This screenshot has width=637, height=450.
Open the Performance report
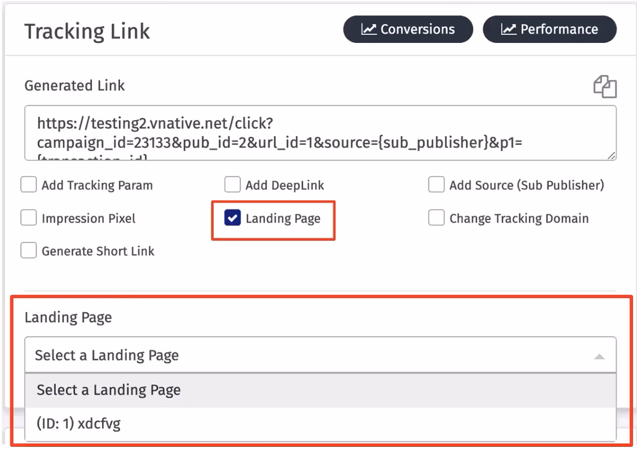pyautogui.click(x=550, y=29)
